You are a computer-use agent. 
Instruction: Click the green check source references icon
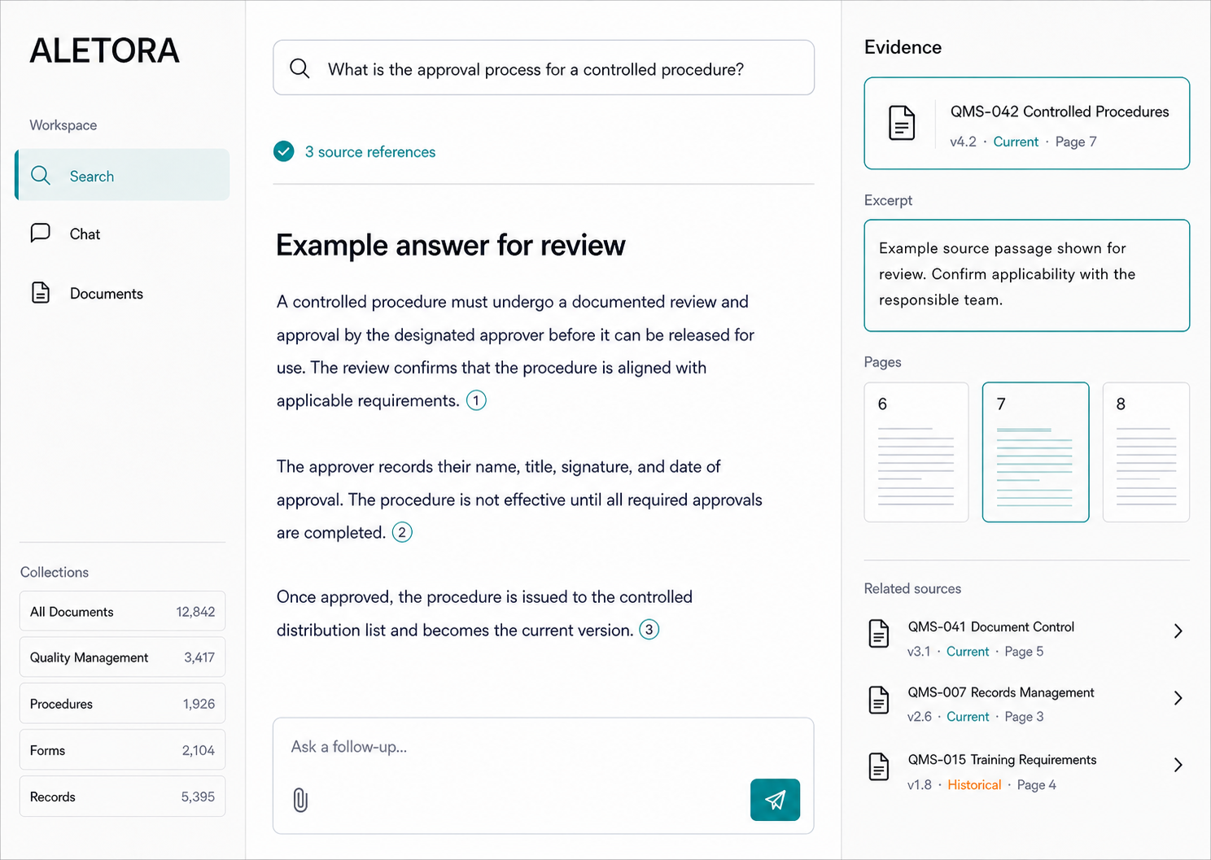[x=284, y=151]
